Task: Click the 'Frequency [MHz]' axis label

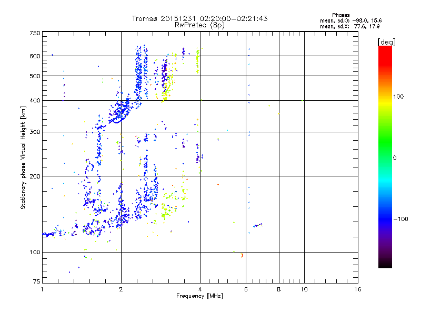Action: (199, 296)
